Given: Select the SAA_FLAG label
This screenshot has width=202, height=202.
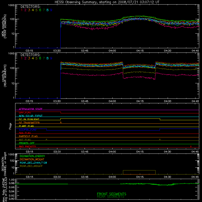Looking at the screenshot, I should (x=25, y=133).
